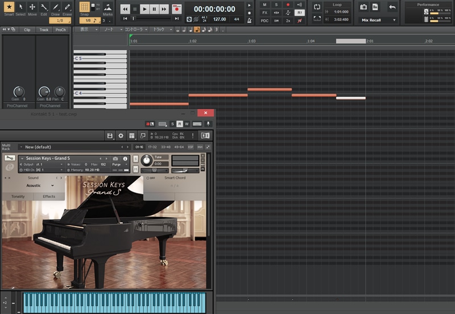Toggle global FX bypass button
The width and height of the screenshot is (455, 314).
coord(264,13)
